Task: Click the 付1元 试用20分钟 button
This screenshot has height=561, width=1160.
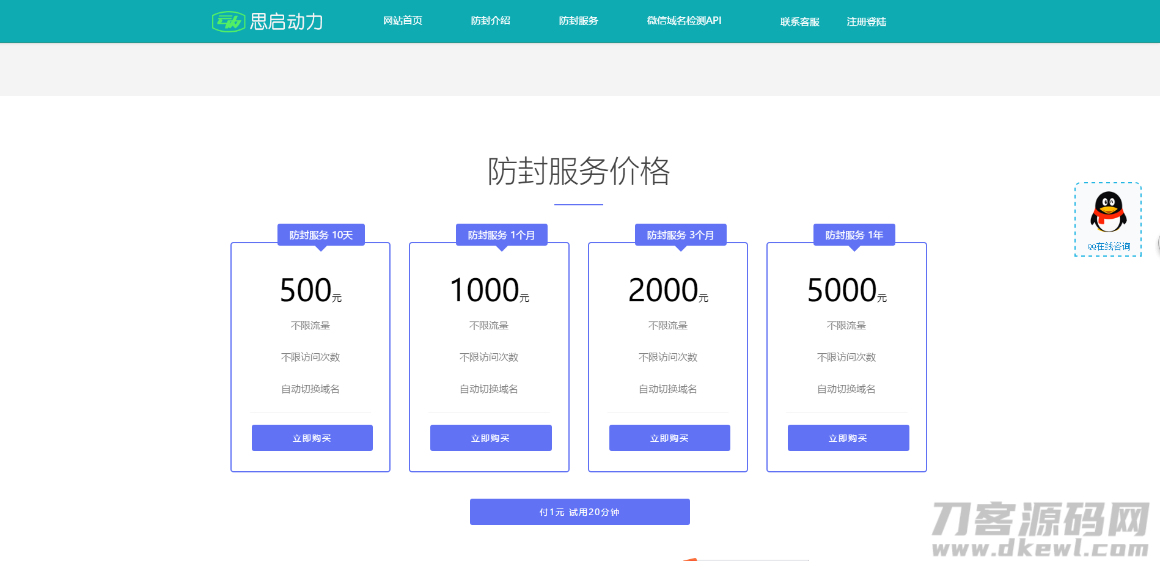Action: point(579,512)
